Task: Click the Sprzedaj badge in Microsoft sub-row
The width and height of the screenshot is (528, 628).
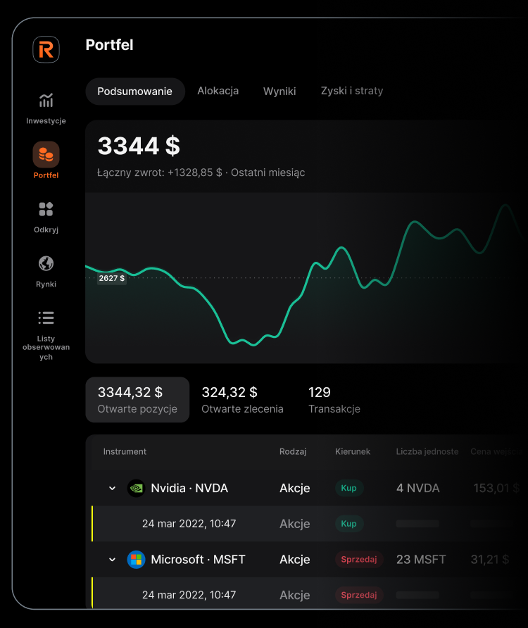Action: [x=359, y=595]
